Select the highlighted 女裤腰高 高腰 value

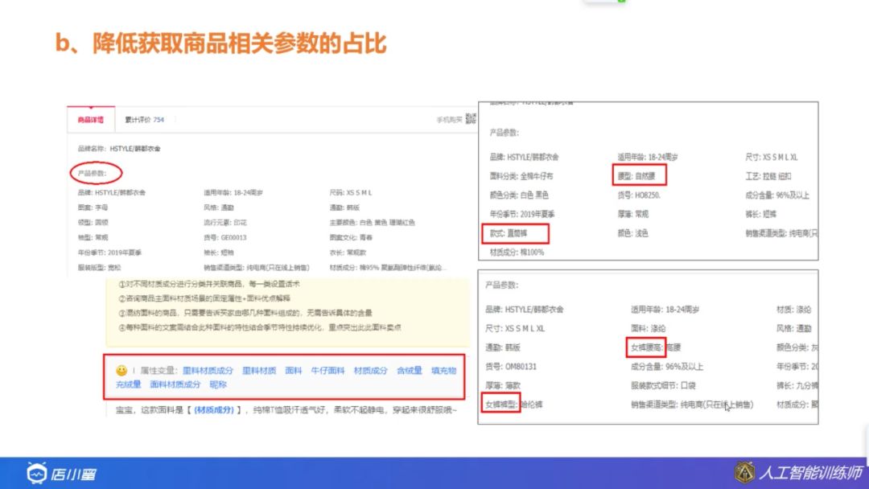click(648, 347)
